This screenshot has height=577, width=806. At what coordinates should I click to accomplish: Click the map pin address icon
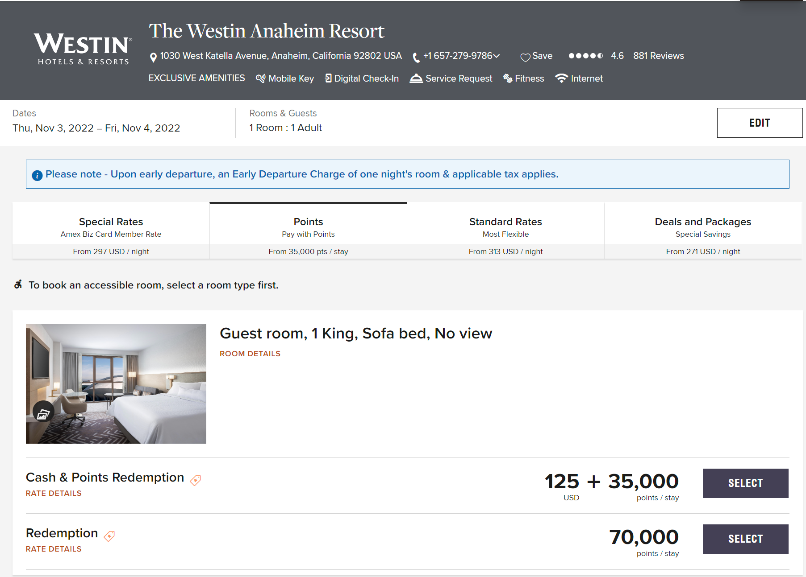click(x=153, y=57)
